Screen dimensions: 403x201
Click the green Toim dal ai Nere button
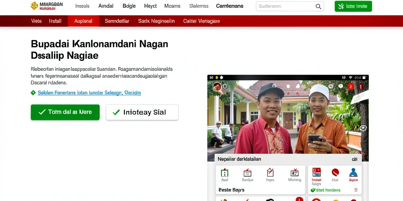65,112
